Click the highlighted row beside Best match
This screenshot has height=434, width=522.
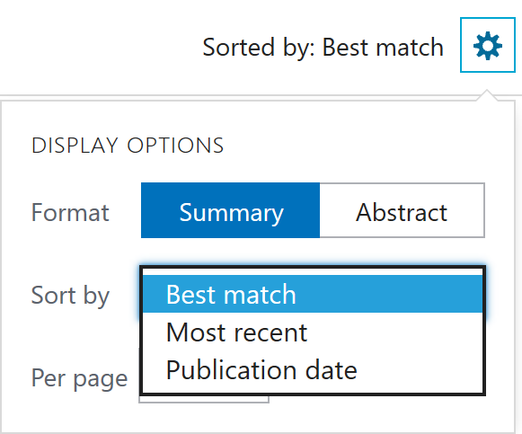click(389, 294)
